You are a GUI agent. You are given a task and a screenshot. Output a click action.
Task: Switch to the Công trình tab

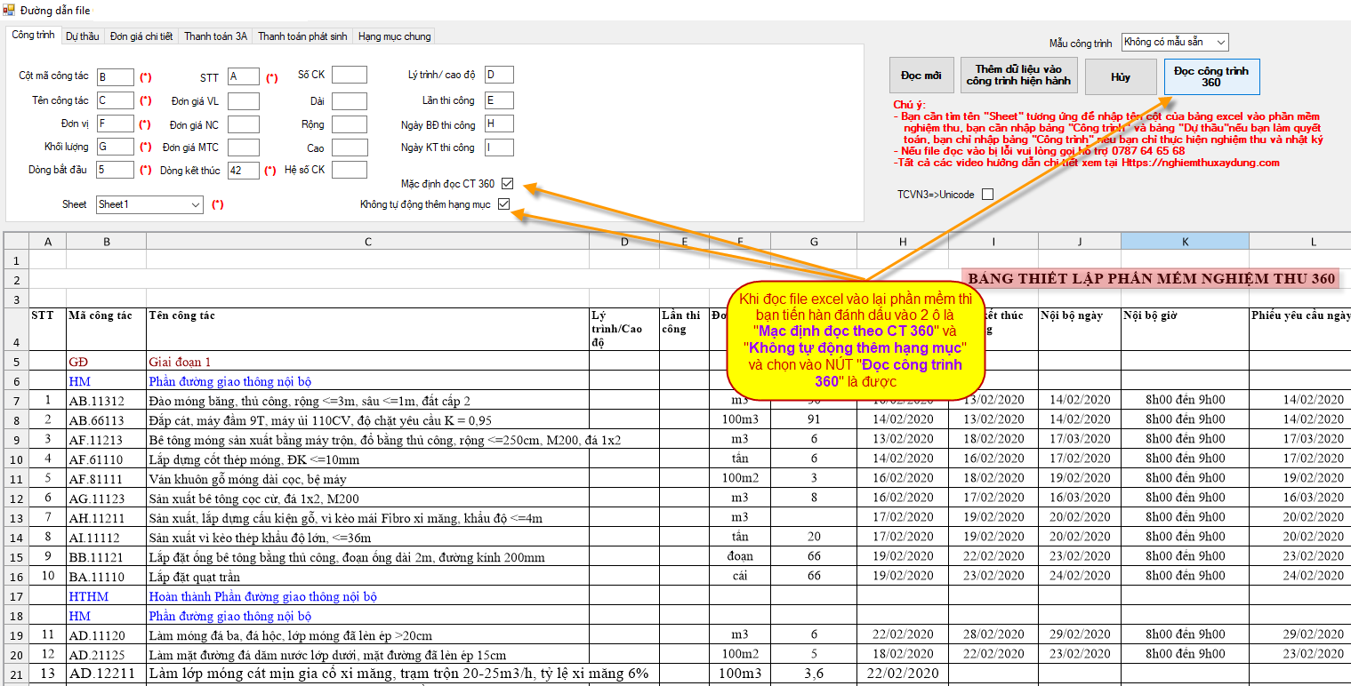click(34, 35)
